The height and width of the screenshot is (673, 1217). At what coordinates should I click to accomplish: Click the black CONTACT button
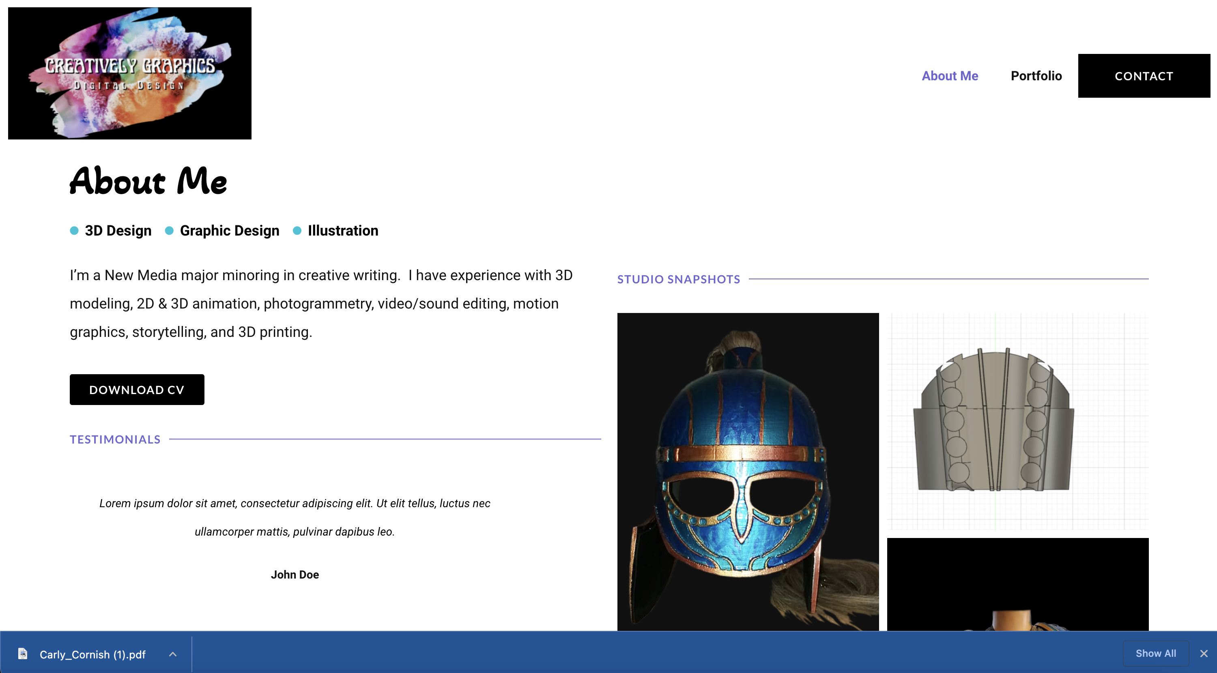tap(1143, 75)
